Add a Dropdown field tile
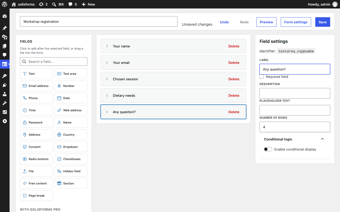The image size is (340, 212). click(x=71, y=147)
